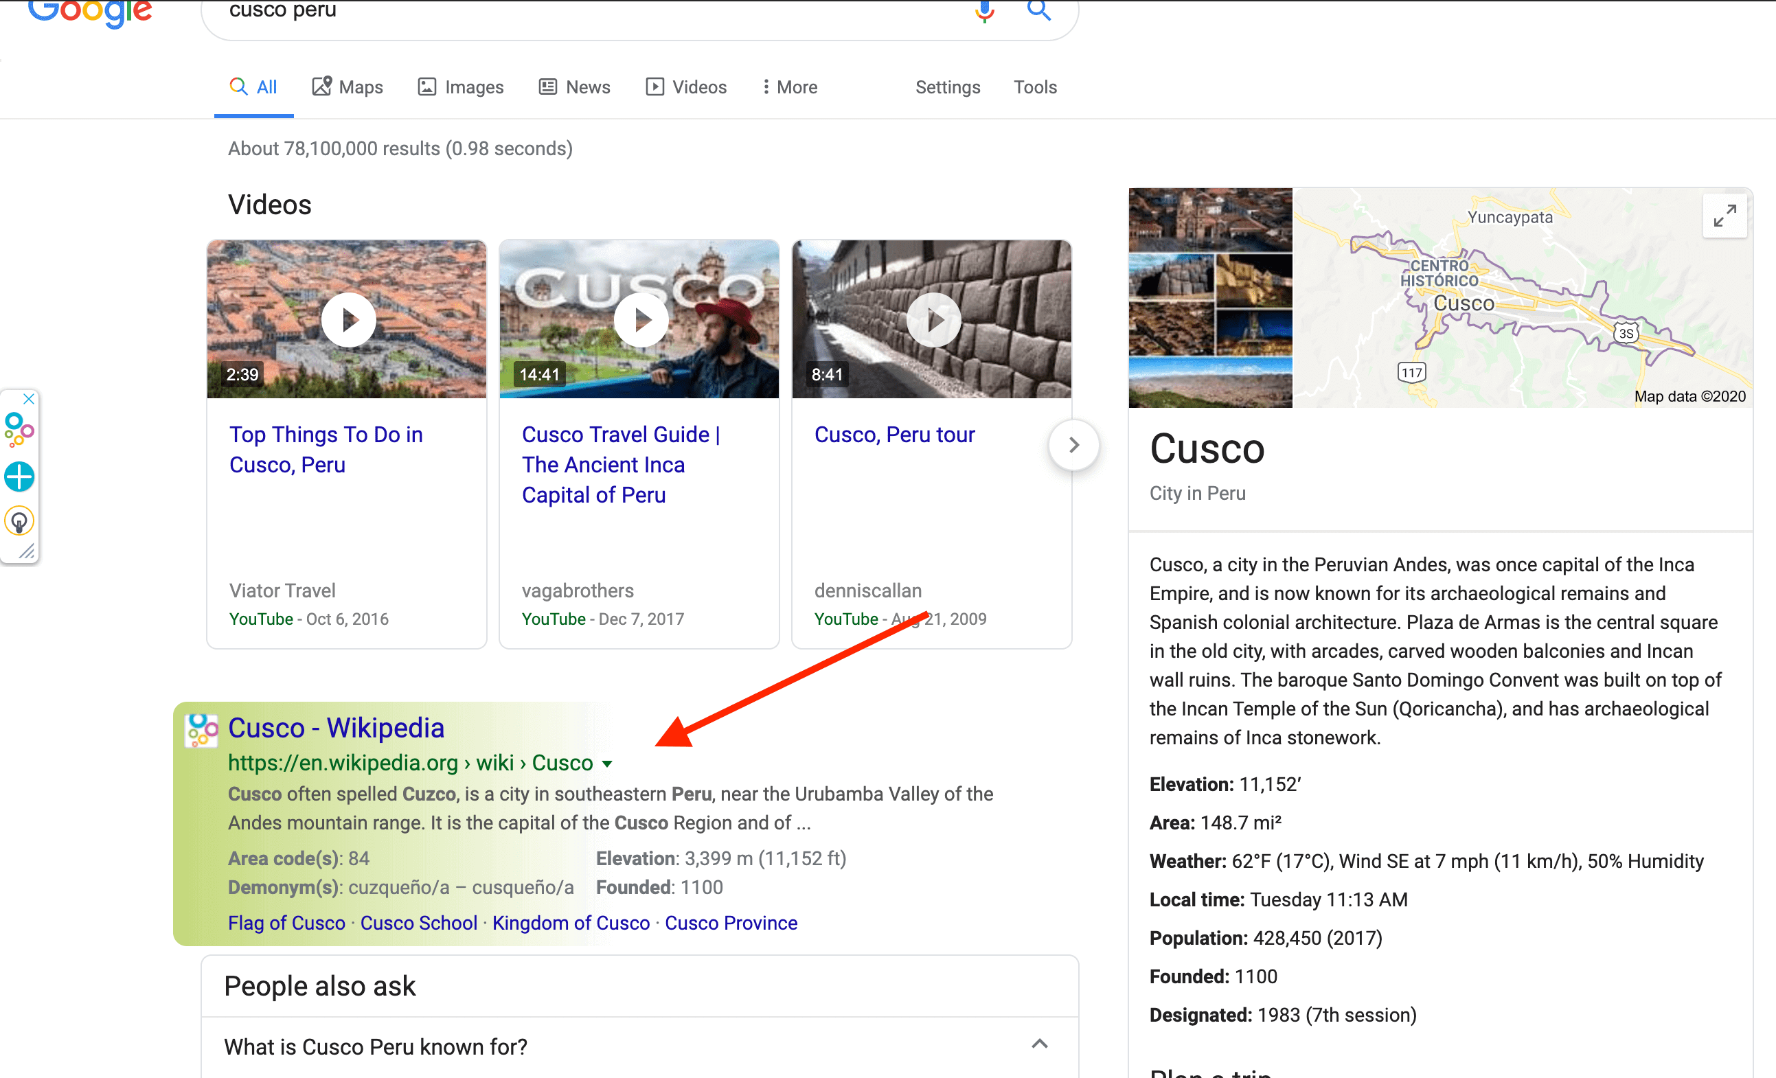
Task: Close the floating extension sidebar
Action: point(29,398)
